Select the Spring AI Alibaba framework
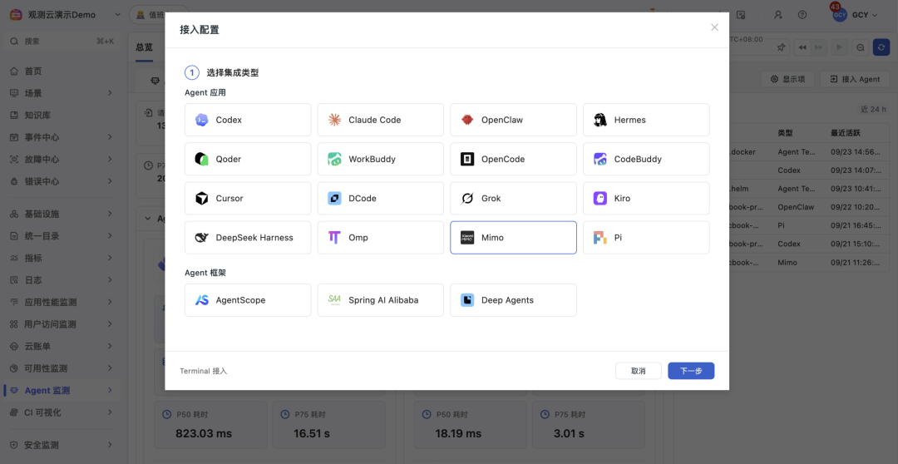 tap(380, 299)
